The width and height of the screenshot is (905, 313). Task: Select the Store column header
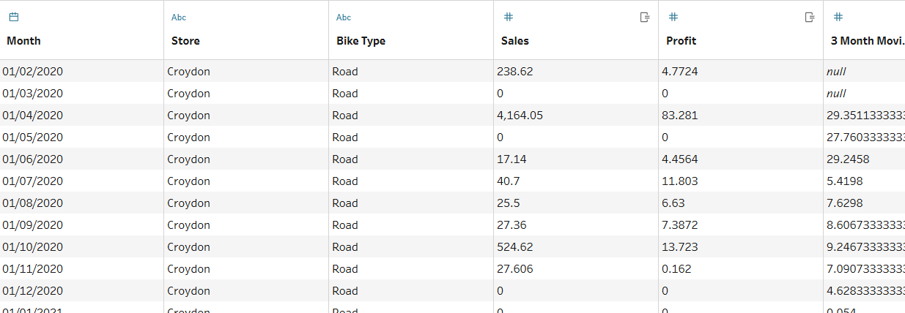tap(185, 41)
